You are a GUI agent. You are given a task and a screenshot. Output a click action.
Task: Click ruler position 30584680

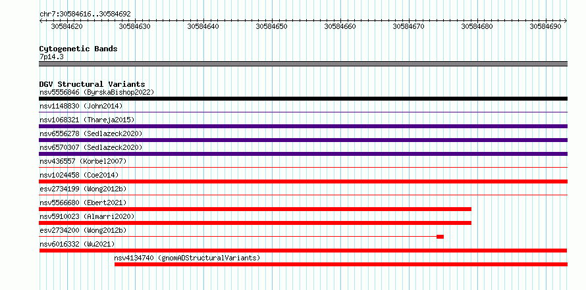click(477, 26)
